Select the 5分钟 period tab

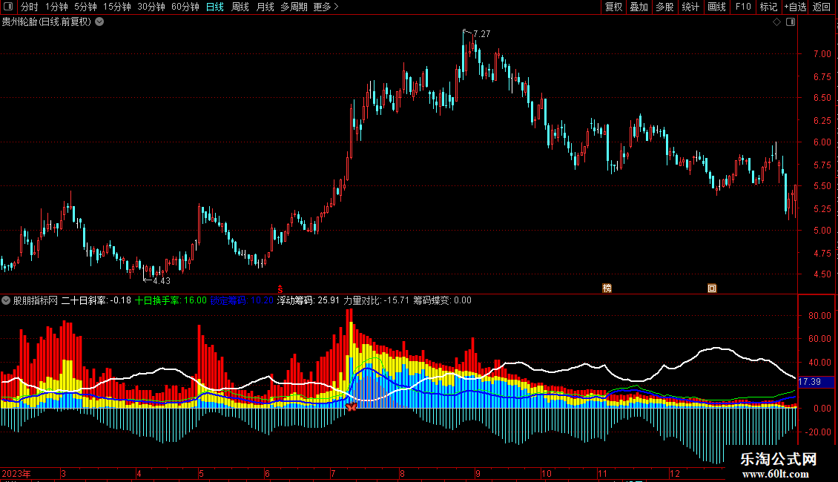85,7
